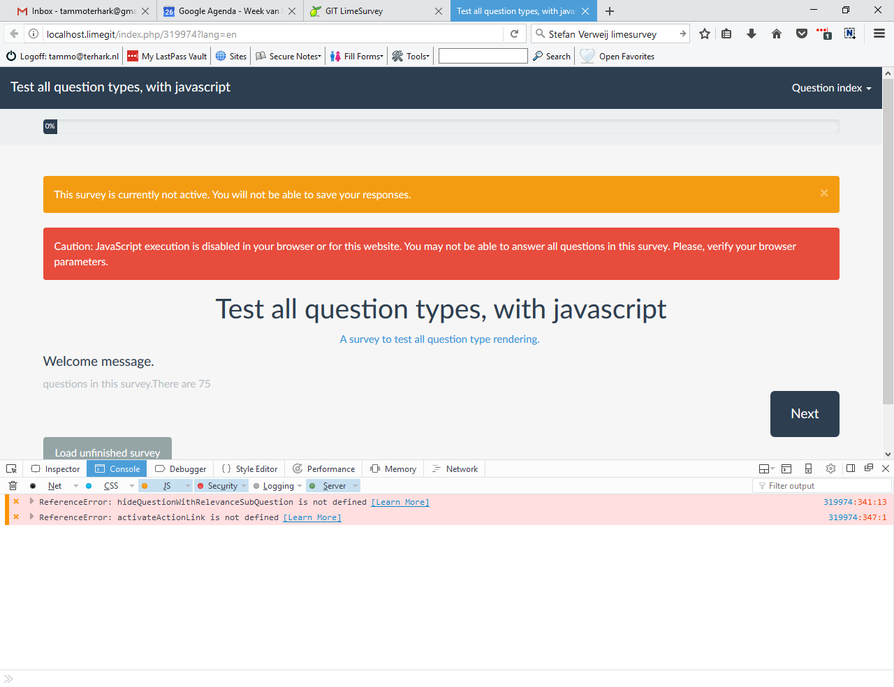The image size is (894, 687).
Task: Activate the element picker in devtools
Action: click(11, 469)
